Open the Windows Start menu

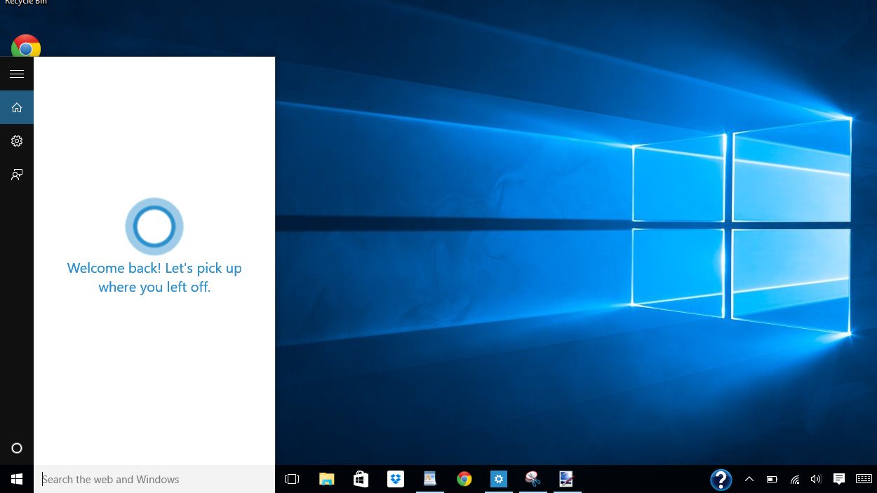pos(17,480)
